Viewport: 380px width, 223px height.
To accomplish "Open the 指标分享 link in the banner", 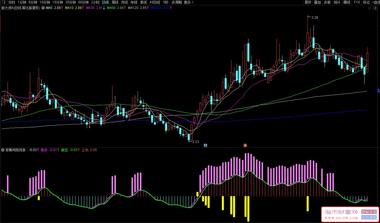I will pos(369,212).
